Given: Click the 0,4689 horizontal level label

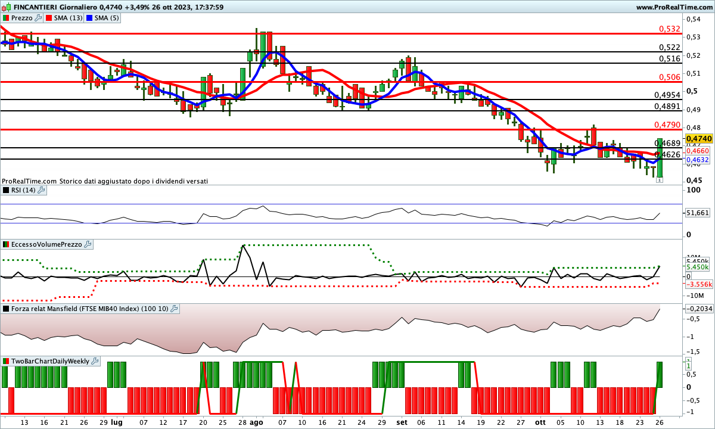Looking at the screenshot, I should click(667, 143).
